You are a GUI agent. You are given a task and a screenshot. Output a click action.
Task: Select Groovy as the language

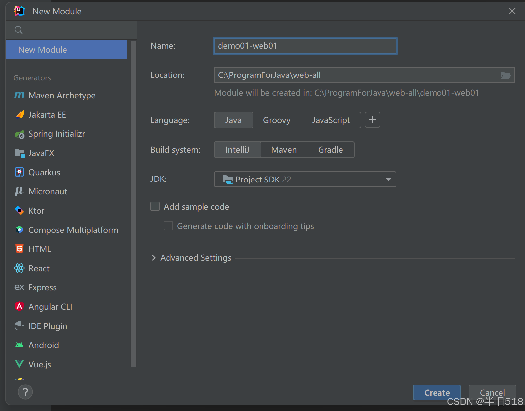[277, 120]
